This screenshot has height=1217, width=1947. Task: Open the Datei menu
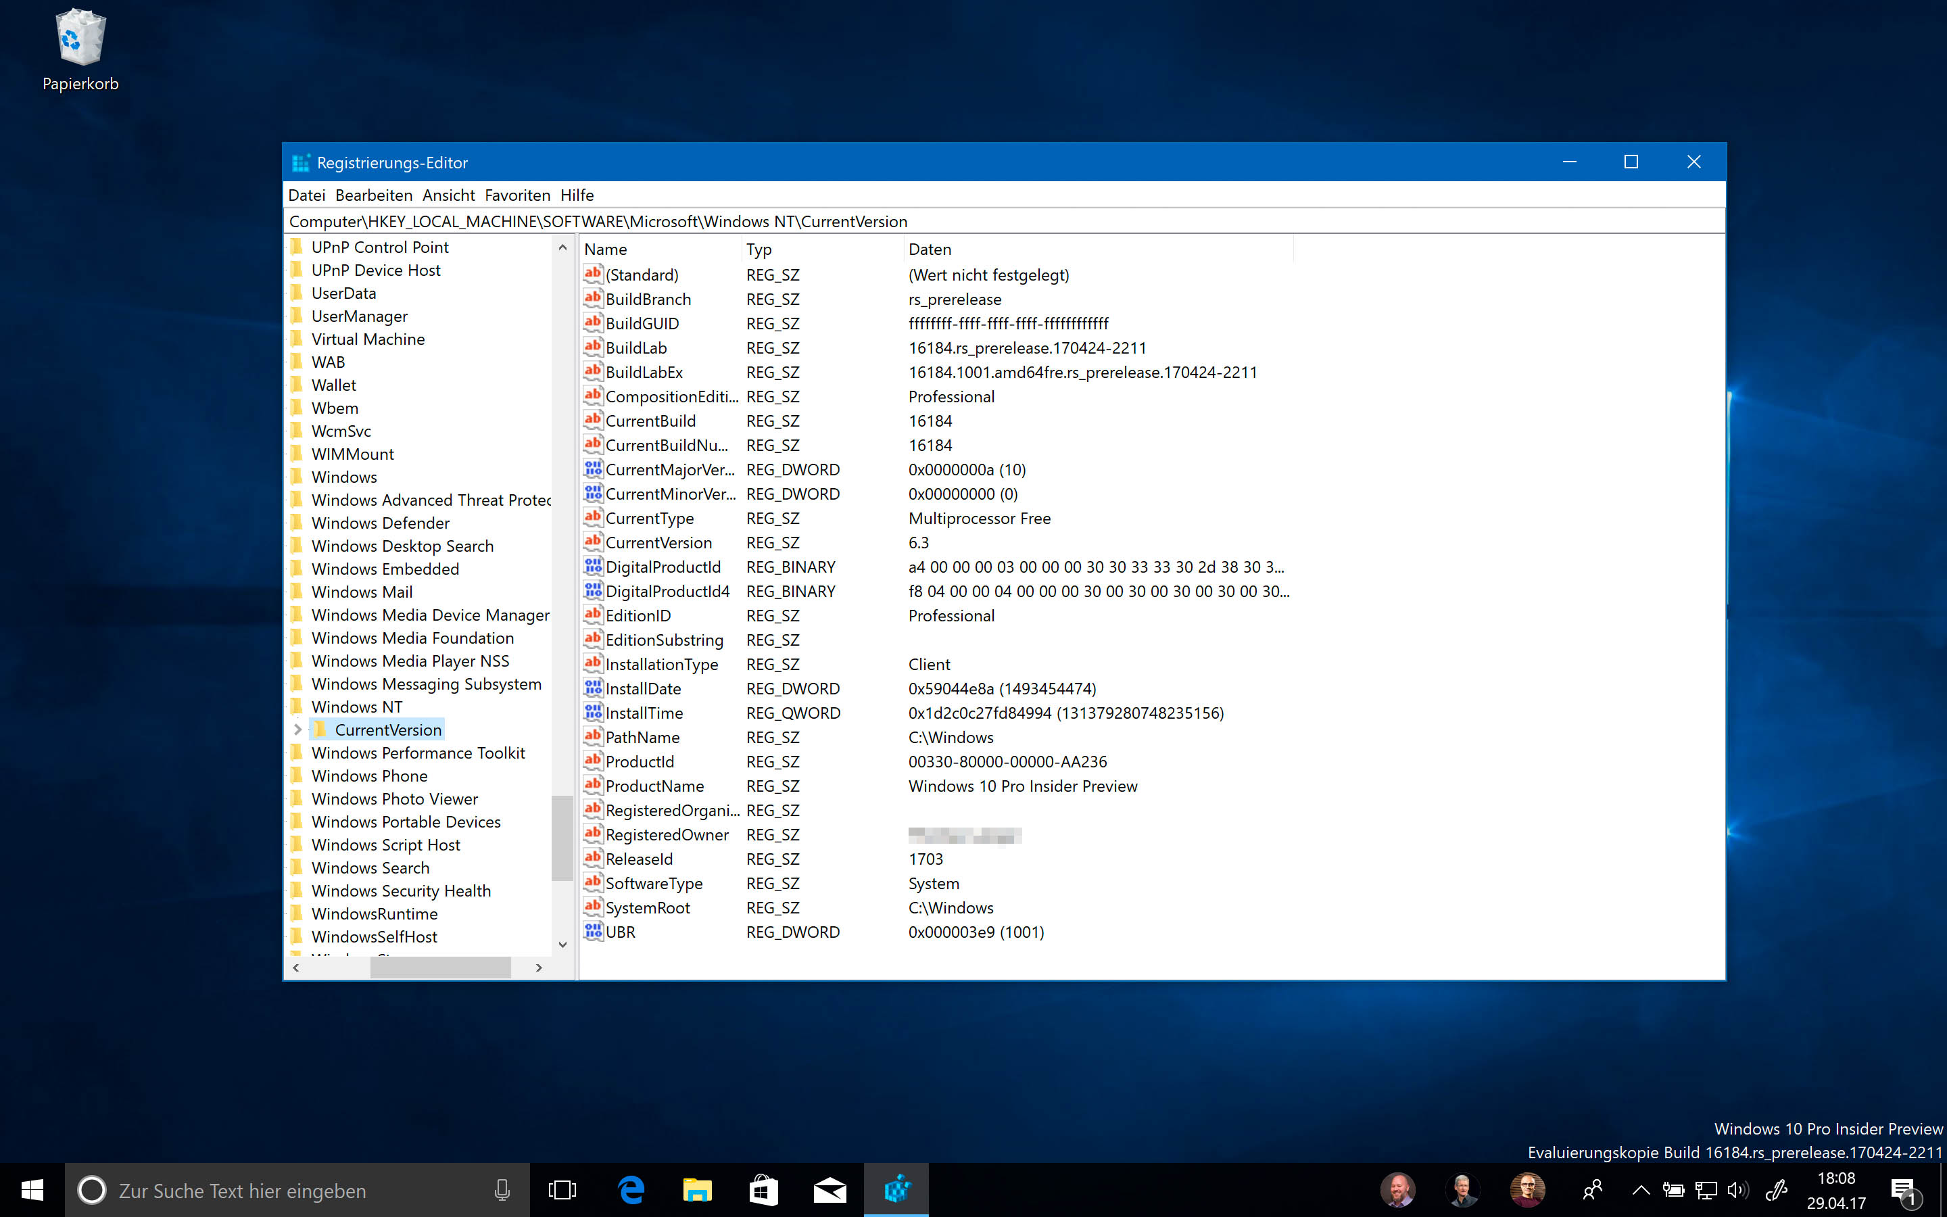[306, 195]
